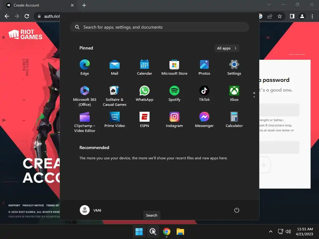Launch Instagram
This screenshot has width=319, height=239.
coord(174,120)
